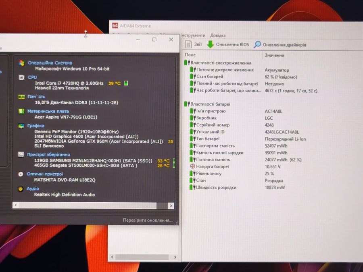Click the Напруга батареї voltage icon

point(192,166)
